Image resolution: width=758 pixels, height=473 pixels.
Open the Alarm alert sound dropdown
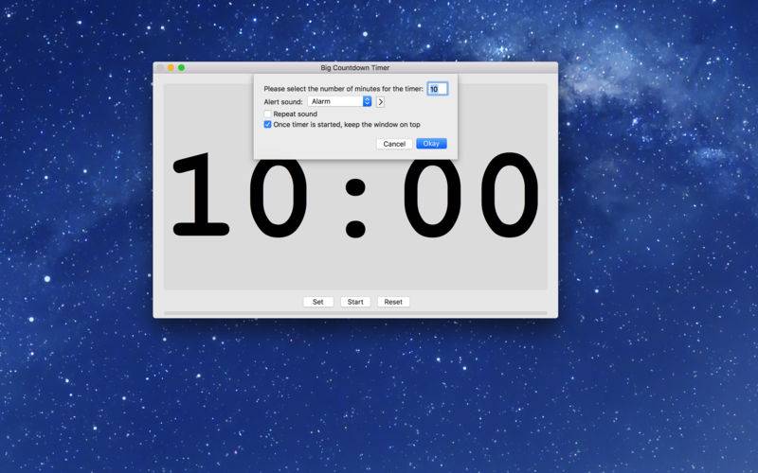point(339,101)
